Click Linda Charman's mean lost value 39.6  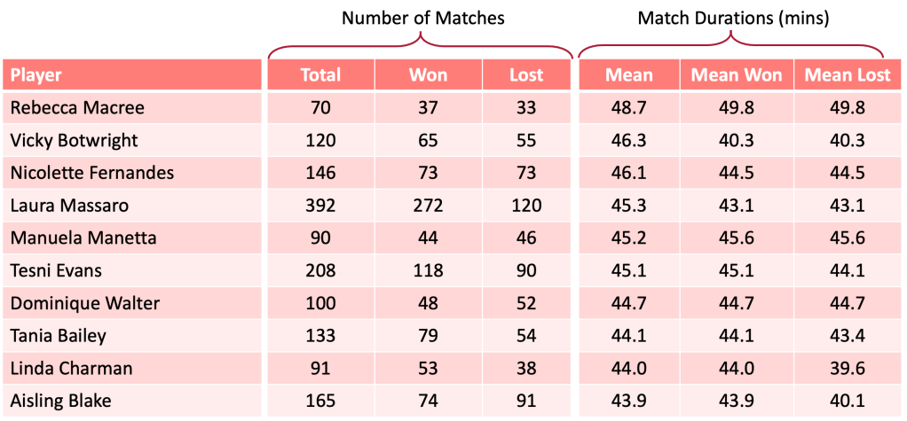(x=848, y=368)
